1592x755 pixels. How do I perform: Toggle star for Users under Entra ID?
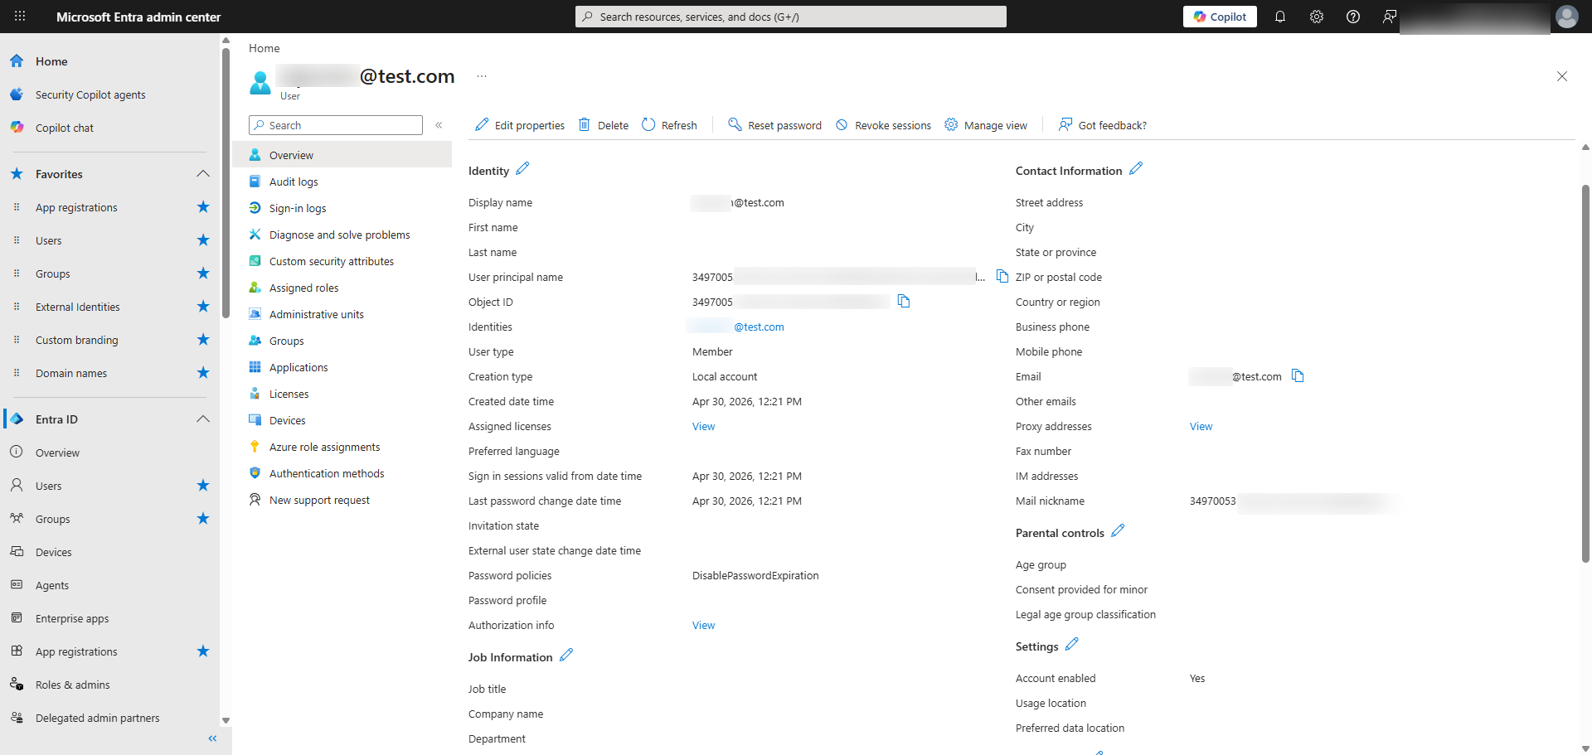pos(203,486)
